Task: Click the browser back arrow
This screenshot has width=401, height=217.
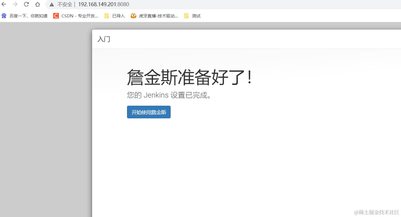Action: [x=4, y=4]
